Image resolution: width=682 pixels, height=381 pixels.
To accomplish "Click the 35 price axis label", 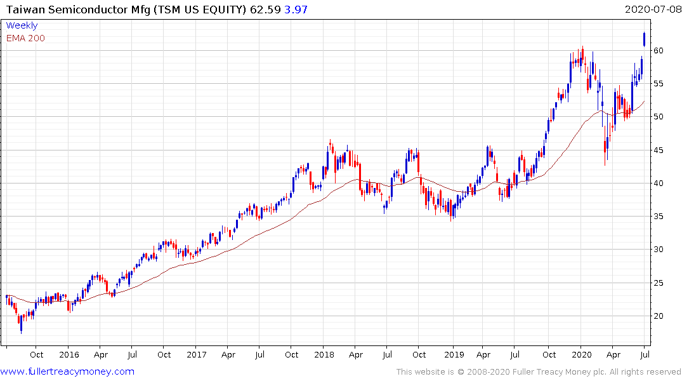I will coord(659,217).
